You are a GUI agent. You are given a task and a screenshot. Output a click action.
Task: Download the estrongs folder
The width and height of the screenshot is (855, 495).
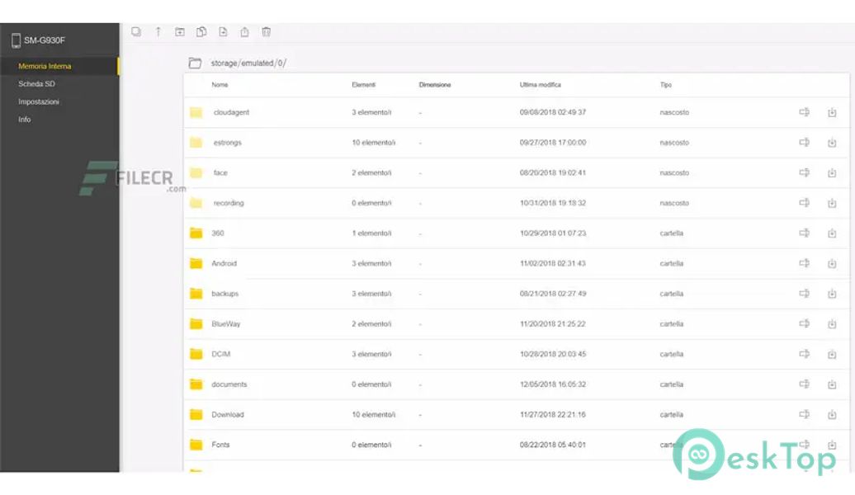coord(832,143)
